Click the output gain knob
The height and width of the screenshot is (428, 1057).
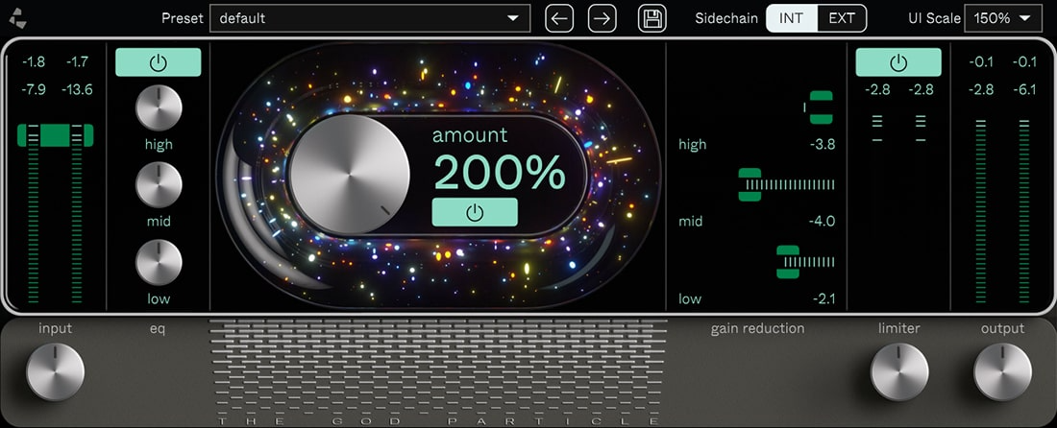point(1002,371)
